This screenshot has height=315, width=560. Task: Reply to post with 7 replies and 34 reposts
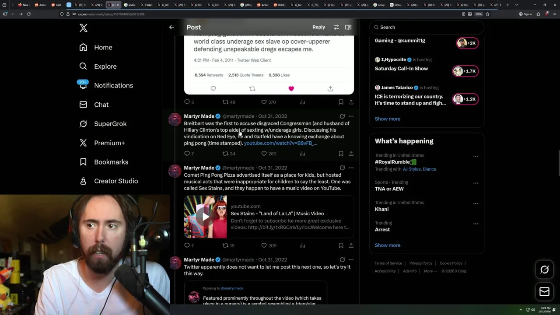(x=189, y=154)
